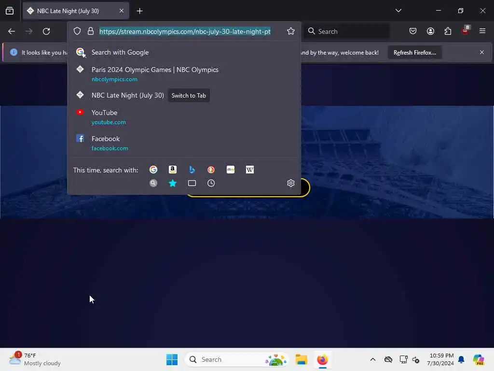Open the Firefox application menu
The height and width of the screenshot is (371, 494).
pos(482,31)
